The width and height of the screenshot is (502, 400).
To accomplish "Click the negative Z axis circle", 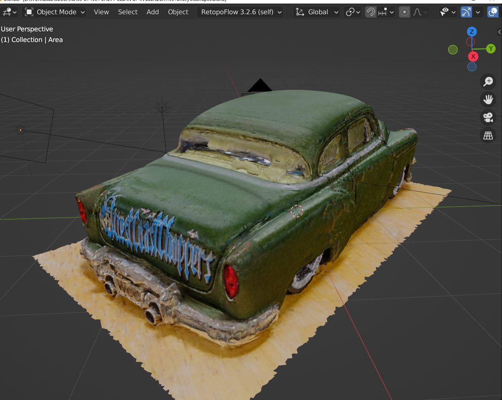I will (471, 67).
